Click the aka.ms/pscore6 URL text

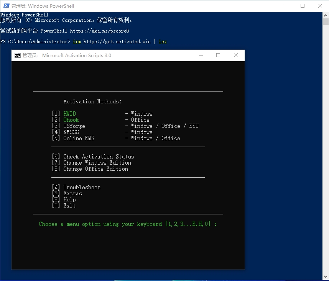[x=99, y=31]
